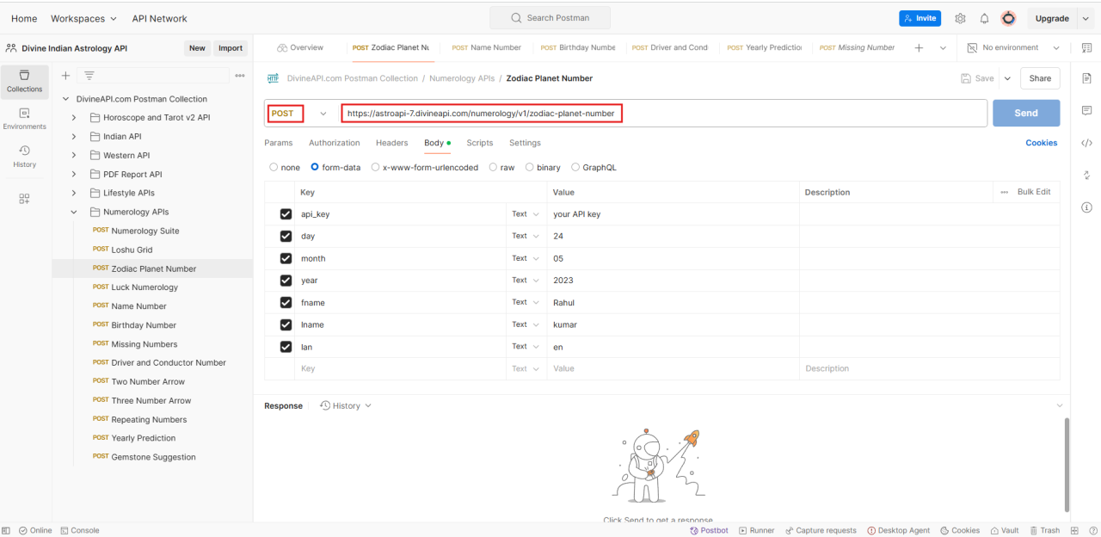This screenshot has width=1101, height=537.
Task: Open Vault in the status bar
Action: click(x=1005, y=530)
